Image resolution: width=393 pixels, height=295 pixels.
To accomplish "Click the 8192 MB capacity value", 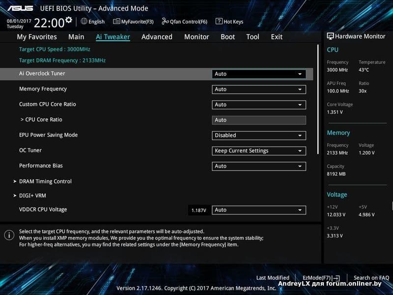I will point(336,174).
